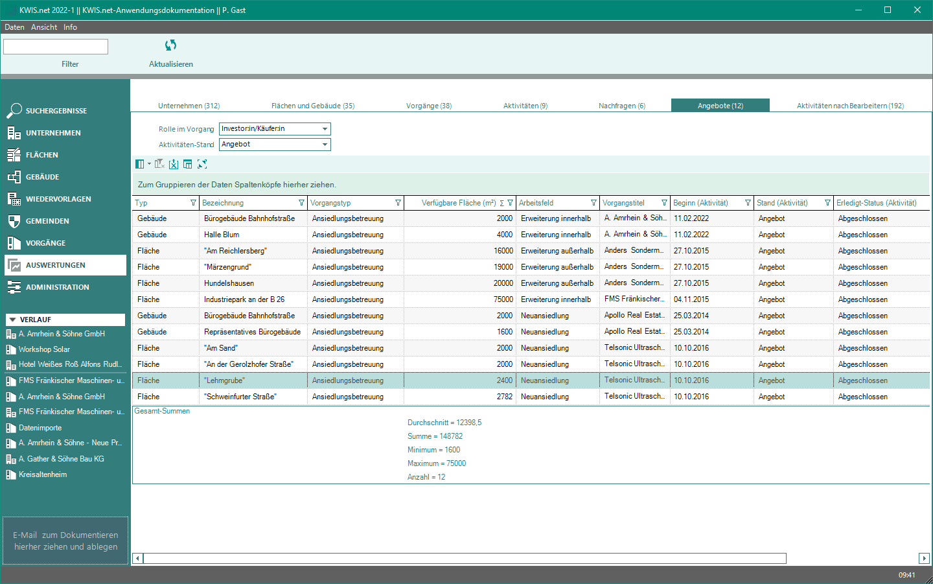Viewport: 933px width, 584px height.
Task: Switch to the Aktivitäten (9) tab
Action: point(525,106)
